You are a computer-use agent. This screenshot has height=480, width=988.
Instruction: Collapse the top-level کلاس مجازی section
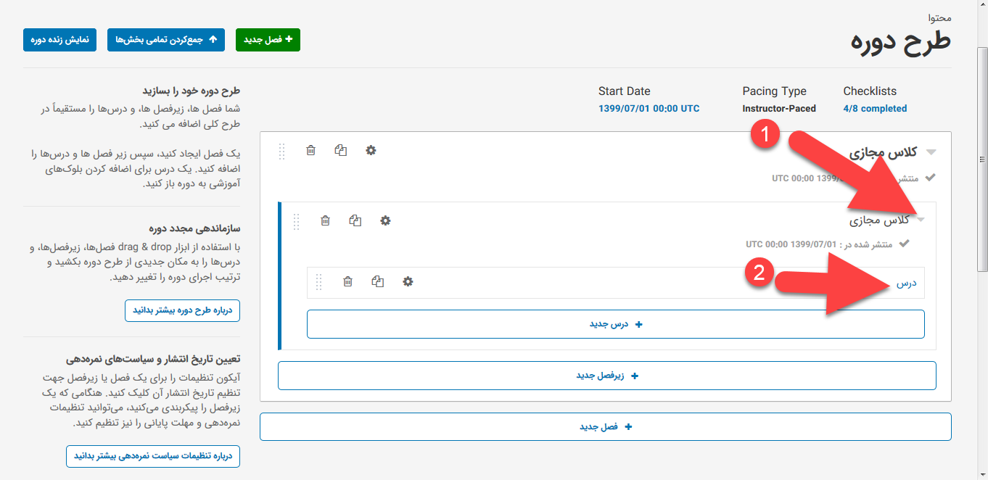point(931,152)
